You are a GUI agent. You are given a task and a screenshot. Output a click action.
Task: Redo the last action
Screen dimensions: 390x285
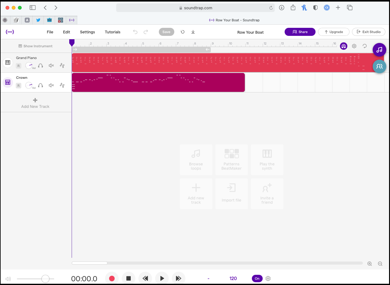[x=146, y=32]
